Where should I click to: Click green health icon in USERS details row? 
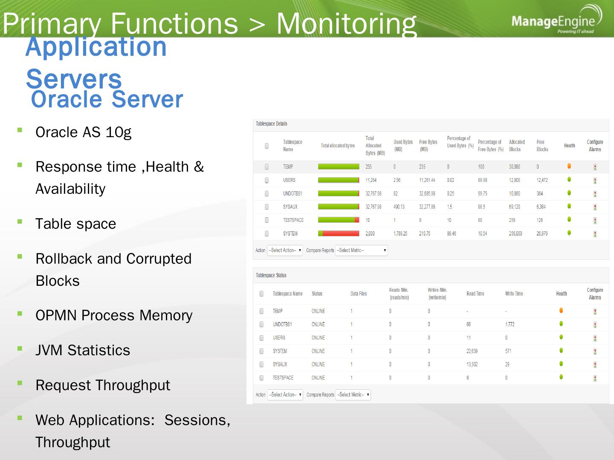tap(569, 179)
